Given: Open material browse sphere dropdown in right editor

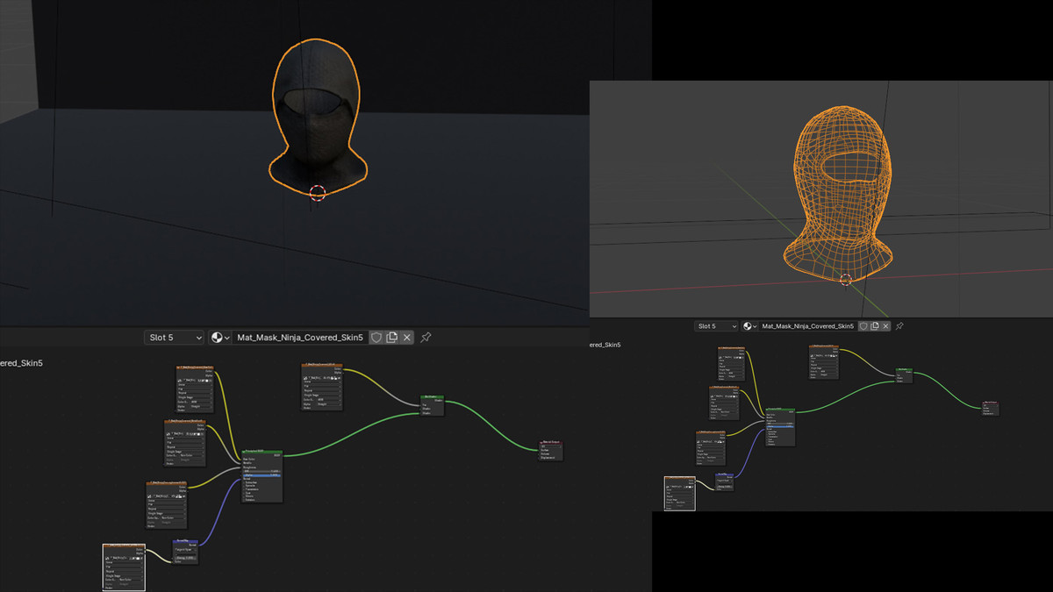Looking at the screenshot, I should (750, 326).
